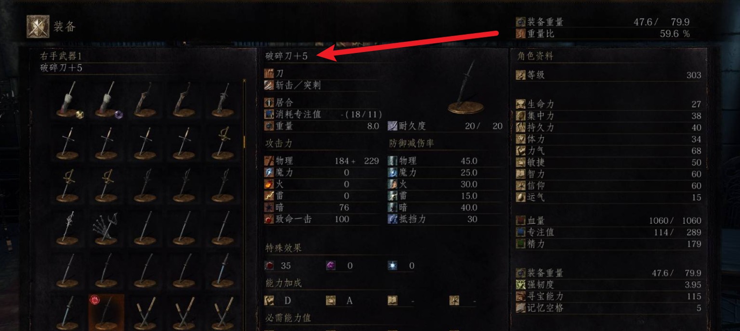Select the weapon with the yellow gem
This screenshot has height=331, width=740.
click(67, 100)
